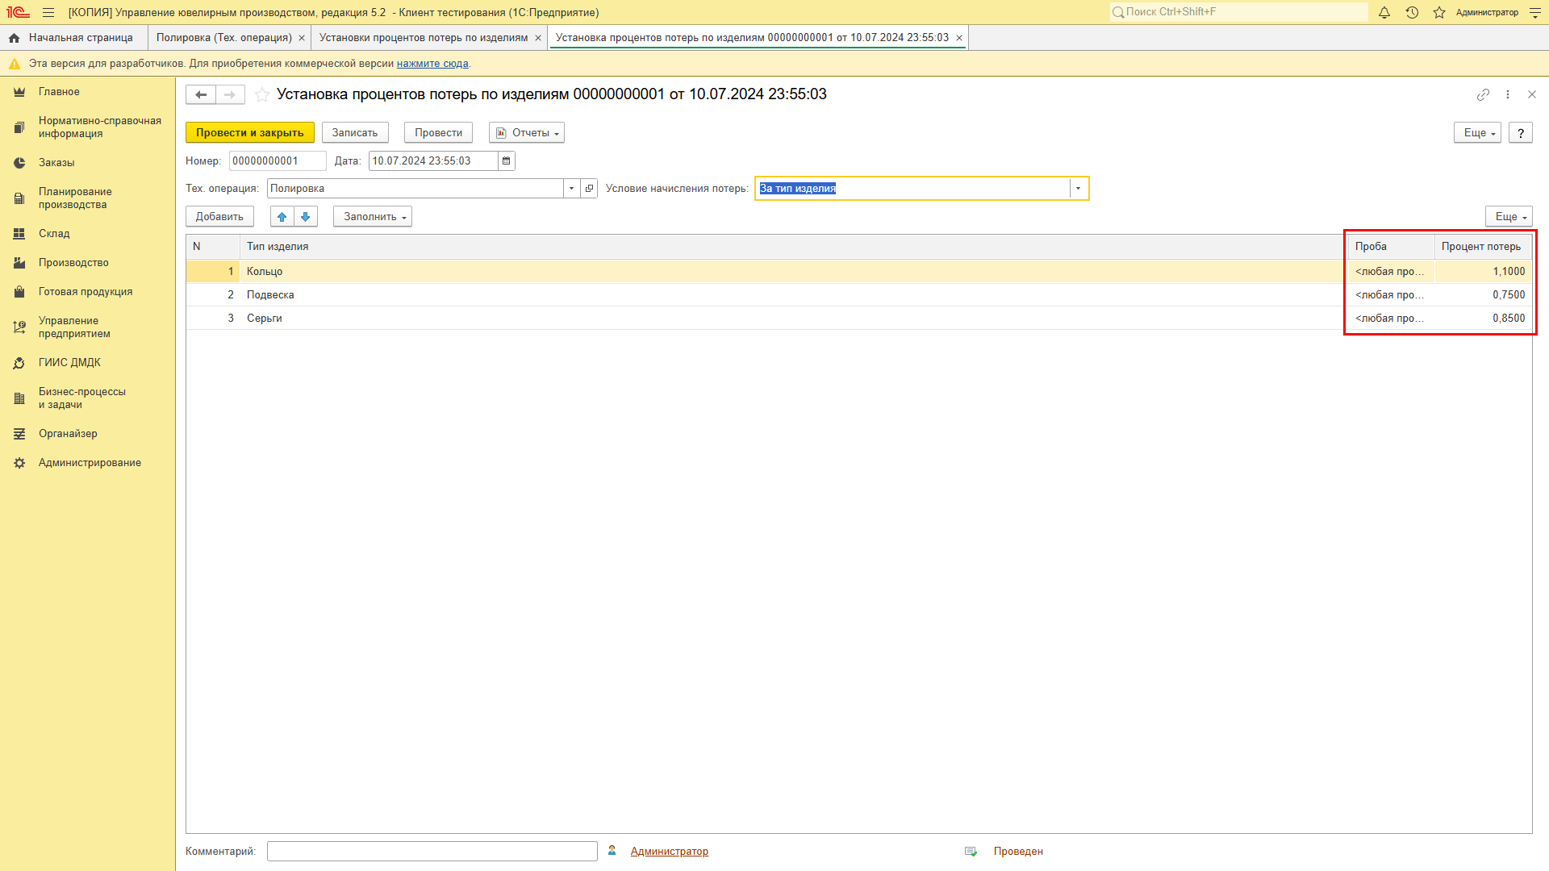Image resolution: width=1549 pixels, height=871 pixels.
Task: Click loss percent 0,8500 cell
Action: (x=1483, y=319)
